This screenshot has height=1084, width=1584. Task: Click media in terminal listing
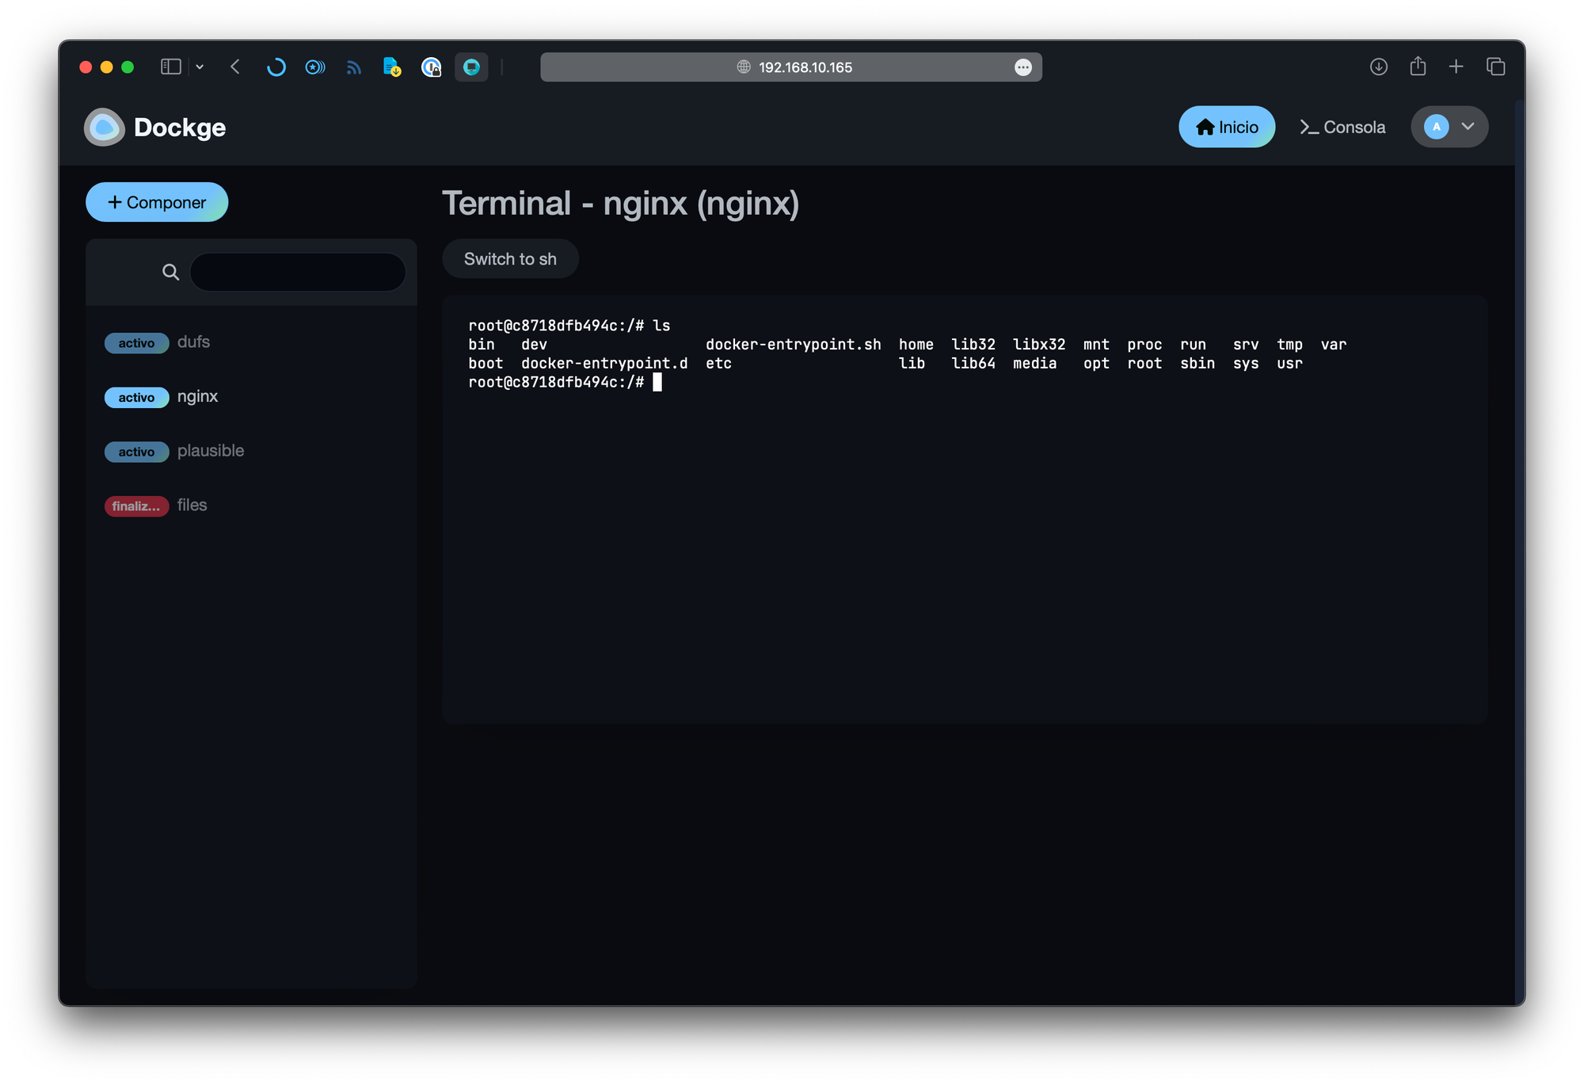[1034, 364]
